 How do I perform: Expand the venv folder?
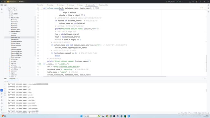8,16
